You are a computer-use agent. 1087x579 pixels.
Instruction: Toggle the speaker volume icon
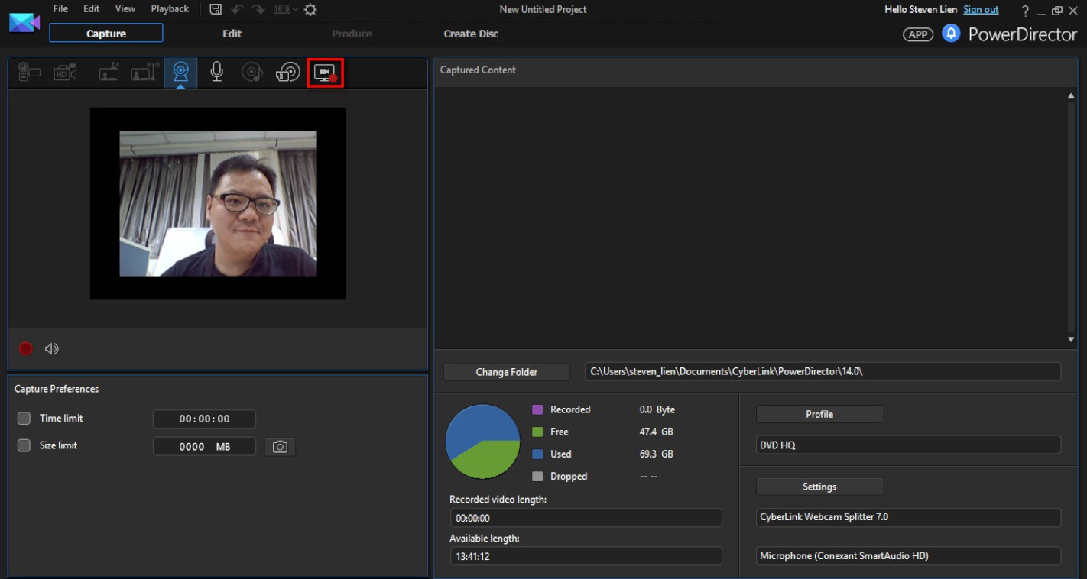pos(51,348)
